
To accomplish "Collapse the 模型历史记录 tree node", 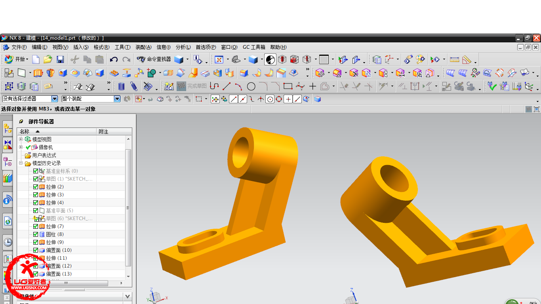I will 21,163.
